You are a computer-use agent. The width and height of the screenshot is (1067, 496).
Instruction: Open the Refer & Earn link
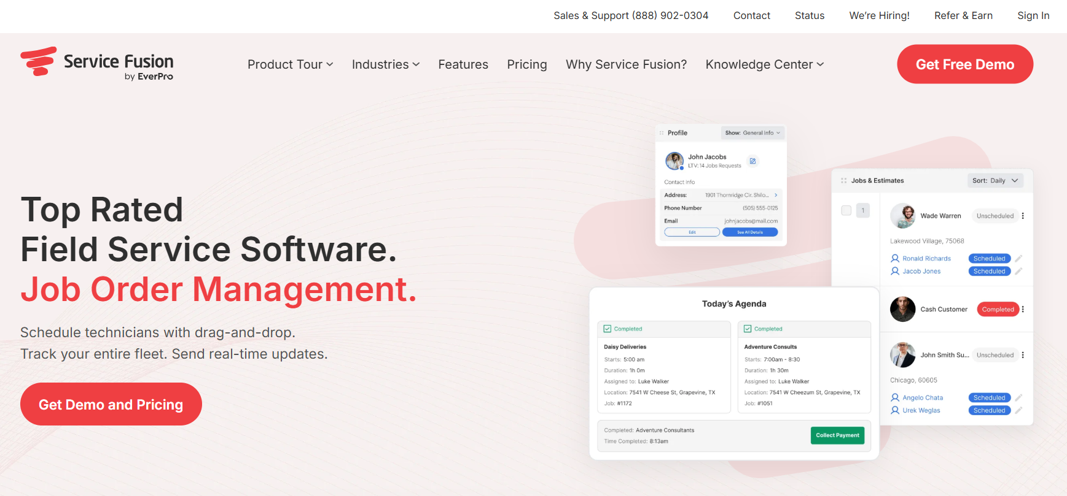(963, 15)
